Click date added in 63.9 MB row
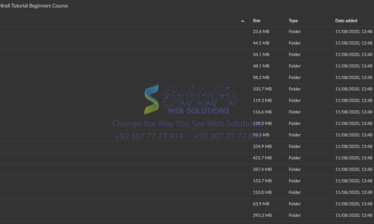This screenshot has height=224, width=374. click(x=354, y=204)
